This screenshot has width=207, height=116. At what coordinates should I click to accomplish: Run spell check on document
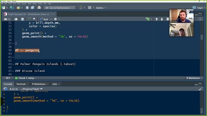pyautogui.click(x=29, y=19)
